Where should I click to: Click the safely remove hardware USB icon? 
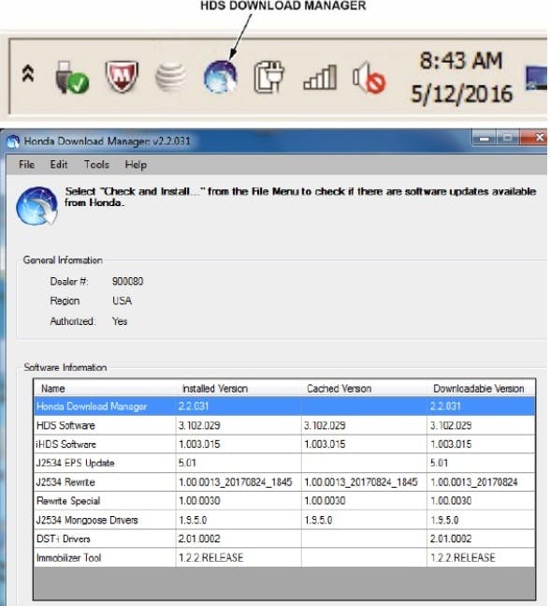[71, 77]
